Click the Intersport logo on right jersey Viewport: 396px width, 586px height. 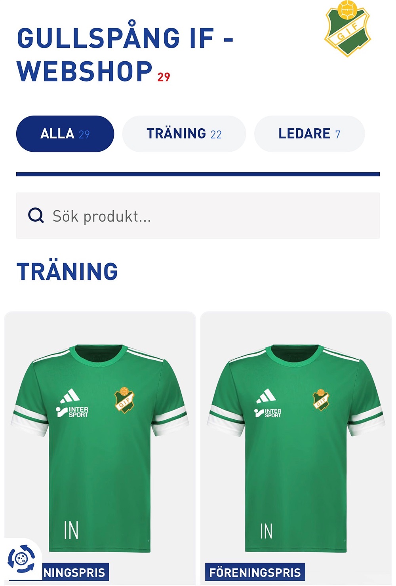tap(268, 413)
